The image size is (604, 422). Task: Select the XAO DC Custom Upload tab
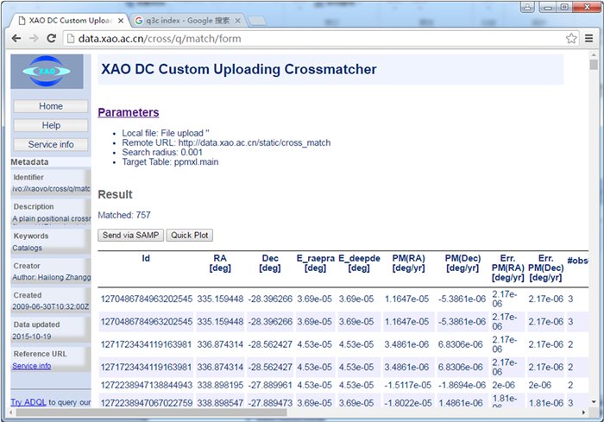pos(65,19)
